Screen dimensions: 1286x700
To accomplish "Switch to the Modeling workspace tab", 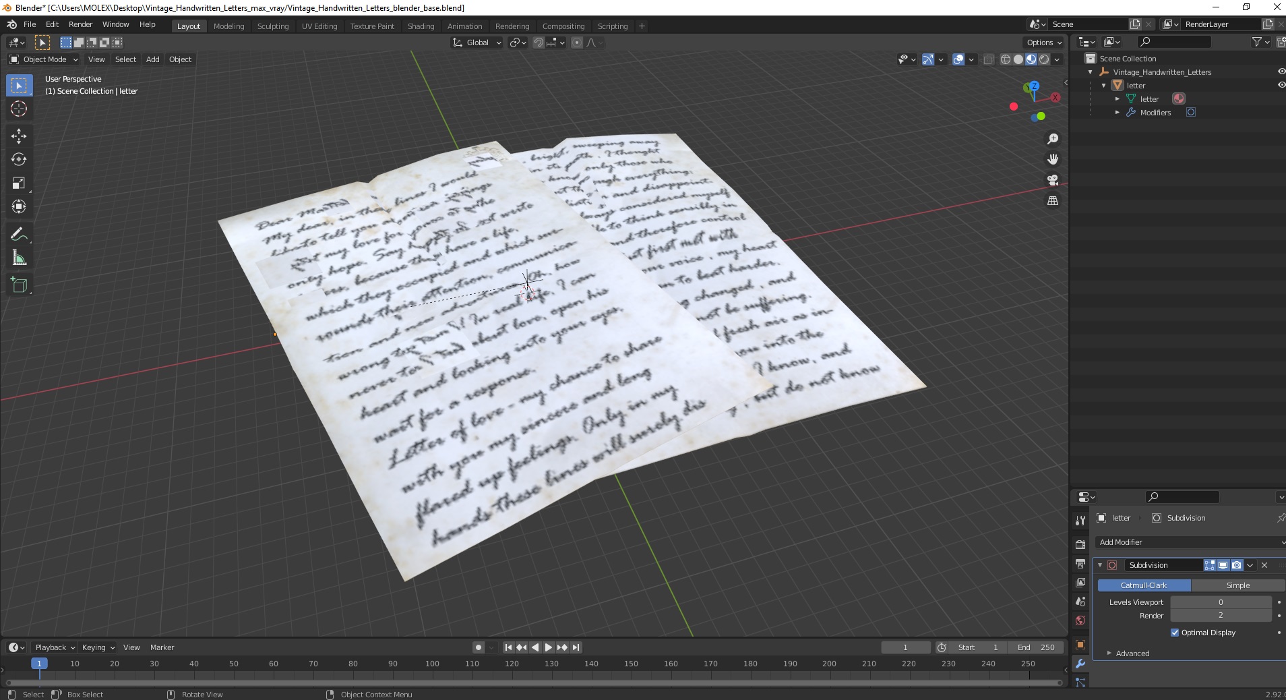I will 228,26.
